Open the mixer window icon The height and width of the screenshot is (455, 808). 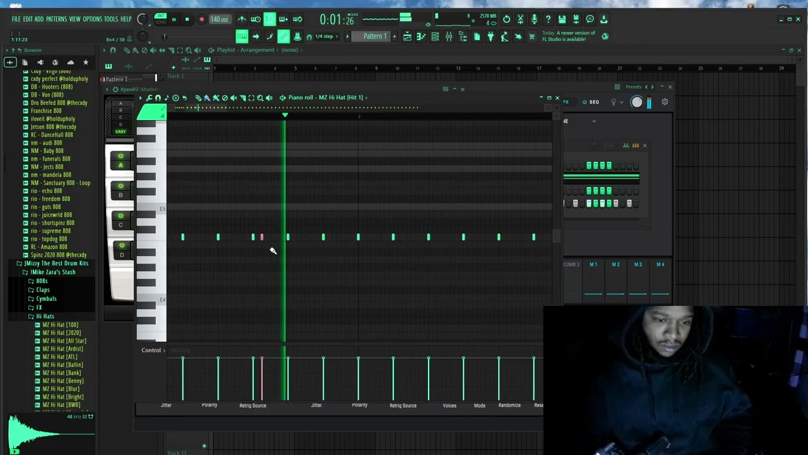[449, 37]
